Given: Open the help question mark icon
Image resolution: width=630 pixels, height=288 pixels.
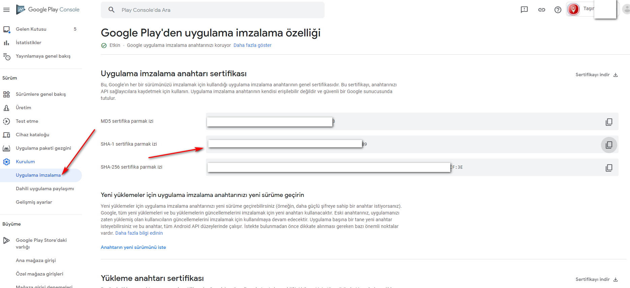Looking at the screenshot, I should [558, 10].
